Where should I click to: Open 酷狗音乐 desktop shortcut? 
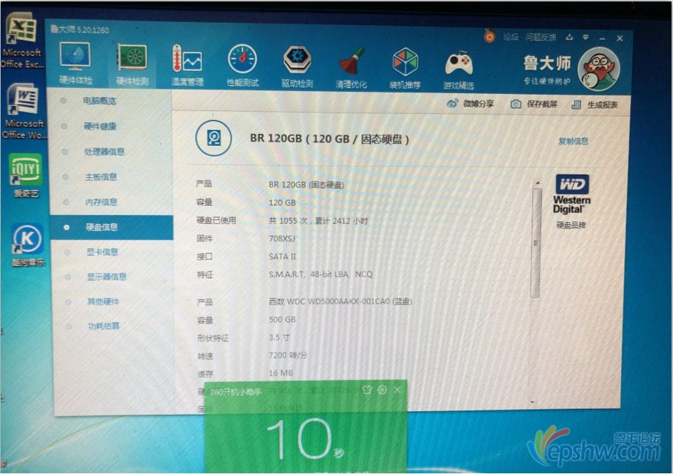(27, 245)
